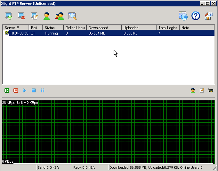Click the network card icon
The width and height of the screenshot is (218, 171).
click(211, 90)
